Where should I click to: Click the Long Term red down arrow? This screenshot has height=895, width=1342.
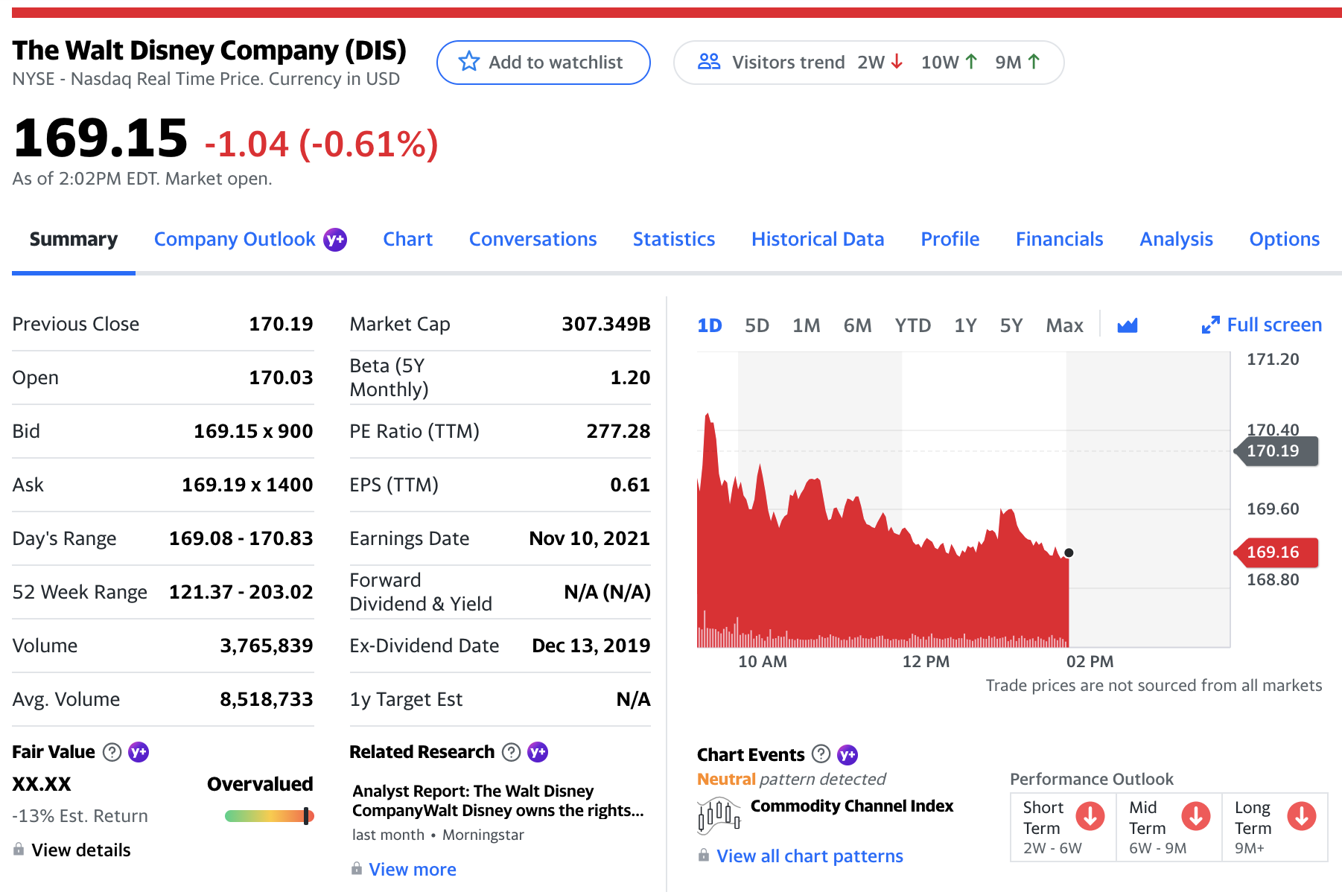1301,816
